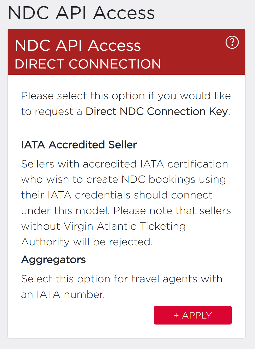Click the 'an IATA number' text
255x349 pixels.
click(63, 295)
